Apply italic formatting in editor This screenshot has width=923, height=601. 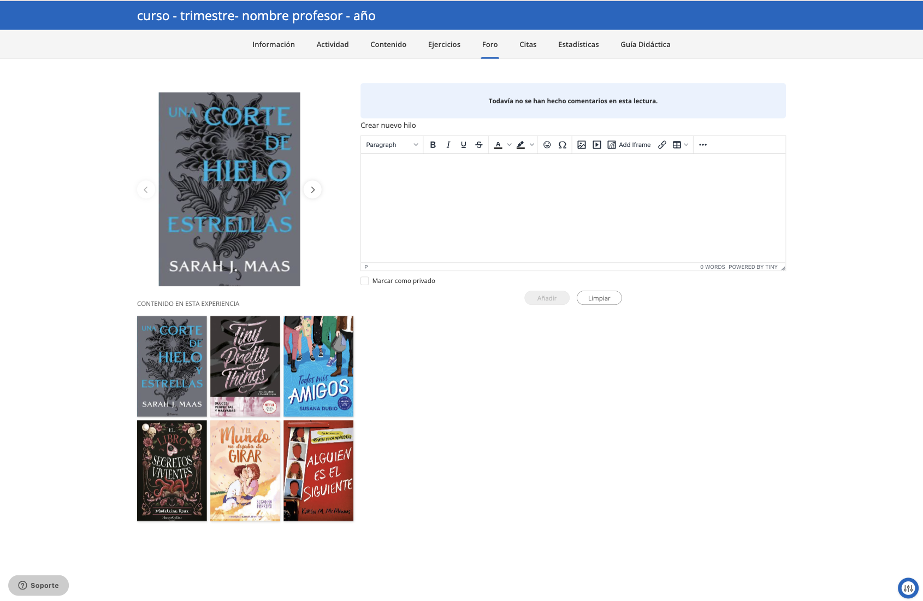[448, 145]
